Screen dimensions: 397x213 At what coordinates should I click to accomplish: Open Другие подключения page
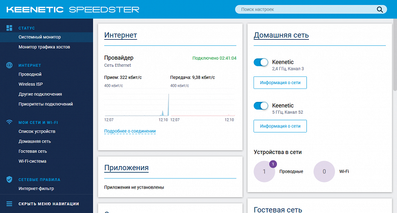pos(40,94)
